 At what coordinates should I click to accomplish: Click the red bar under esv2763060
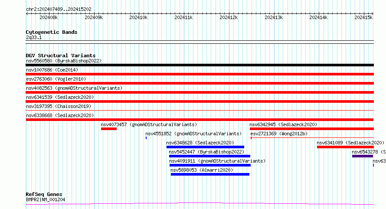click(200, 83)
